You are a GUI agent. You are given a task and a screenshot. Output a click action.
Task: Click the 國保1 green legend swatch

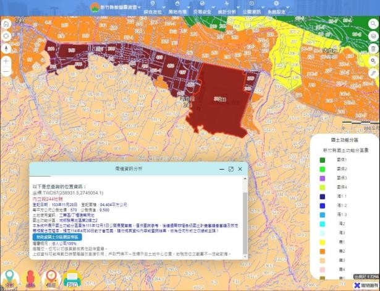pyautogui.click(x=323, y=160)
